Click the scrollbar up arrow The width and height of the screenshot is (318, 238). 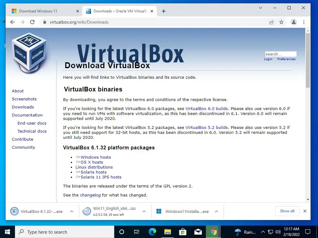[x=308, y=31]
